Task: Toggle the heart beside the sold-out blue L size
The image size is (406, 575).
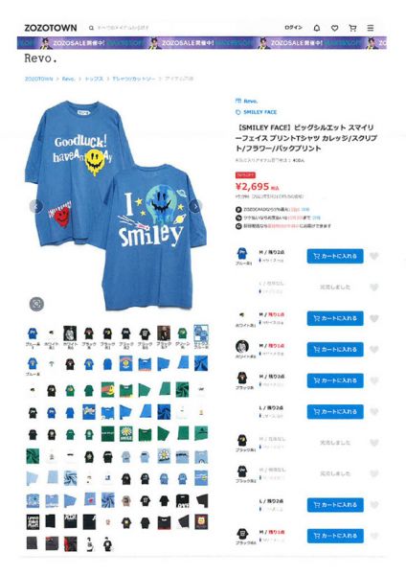Action: (373, 287)
